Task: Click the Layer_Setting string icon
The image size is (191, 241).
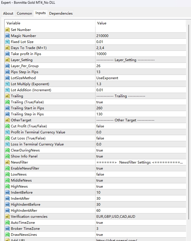Action: pyautogui.click(x=7, y=60)
